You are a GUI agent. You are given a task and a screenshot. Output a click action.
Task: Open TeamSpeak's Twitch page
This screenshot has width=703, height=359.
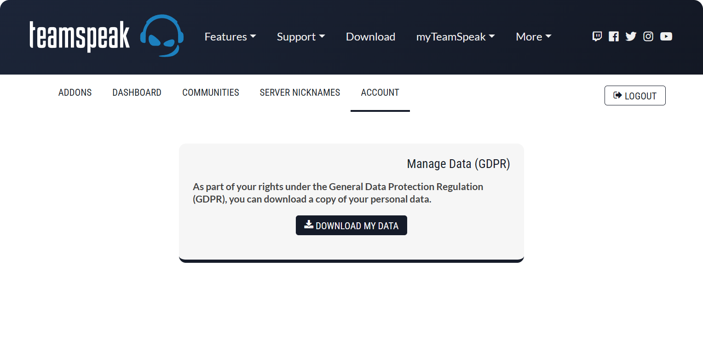click(597, 36)
